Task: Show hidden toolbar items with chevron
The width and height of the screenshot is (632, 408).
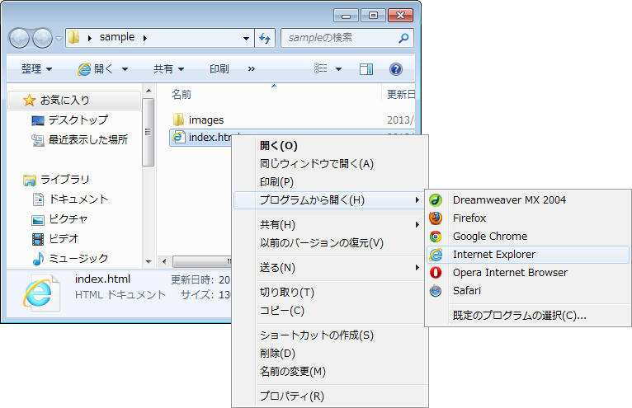Action: click(x=251, y=69)
